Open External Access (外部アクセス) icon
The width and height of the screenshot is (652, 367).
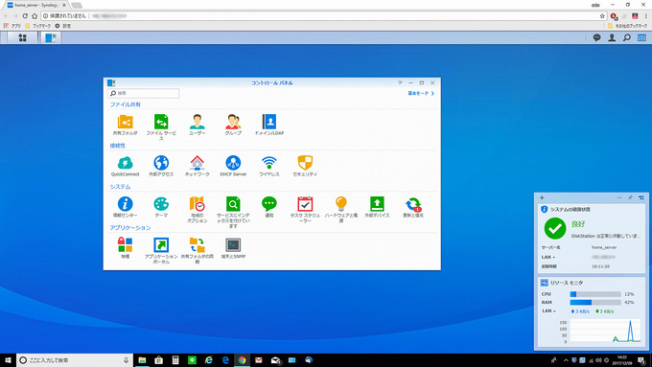(161, 163)
